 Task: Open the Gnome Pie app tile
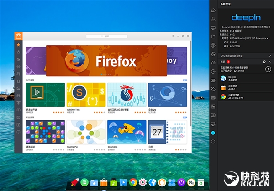(86, 132)
